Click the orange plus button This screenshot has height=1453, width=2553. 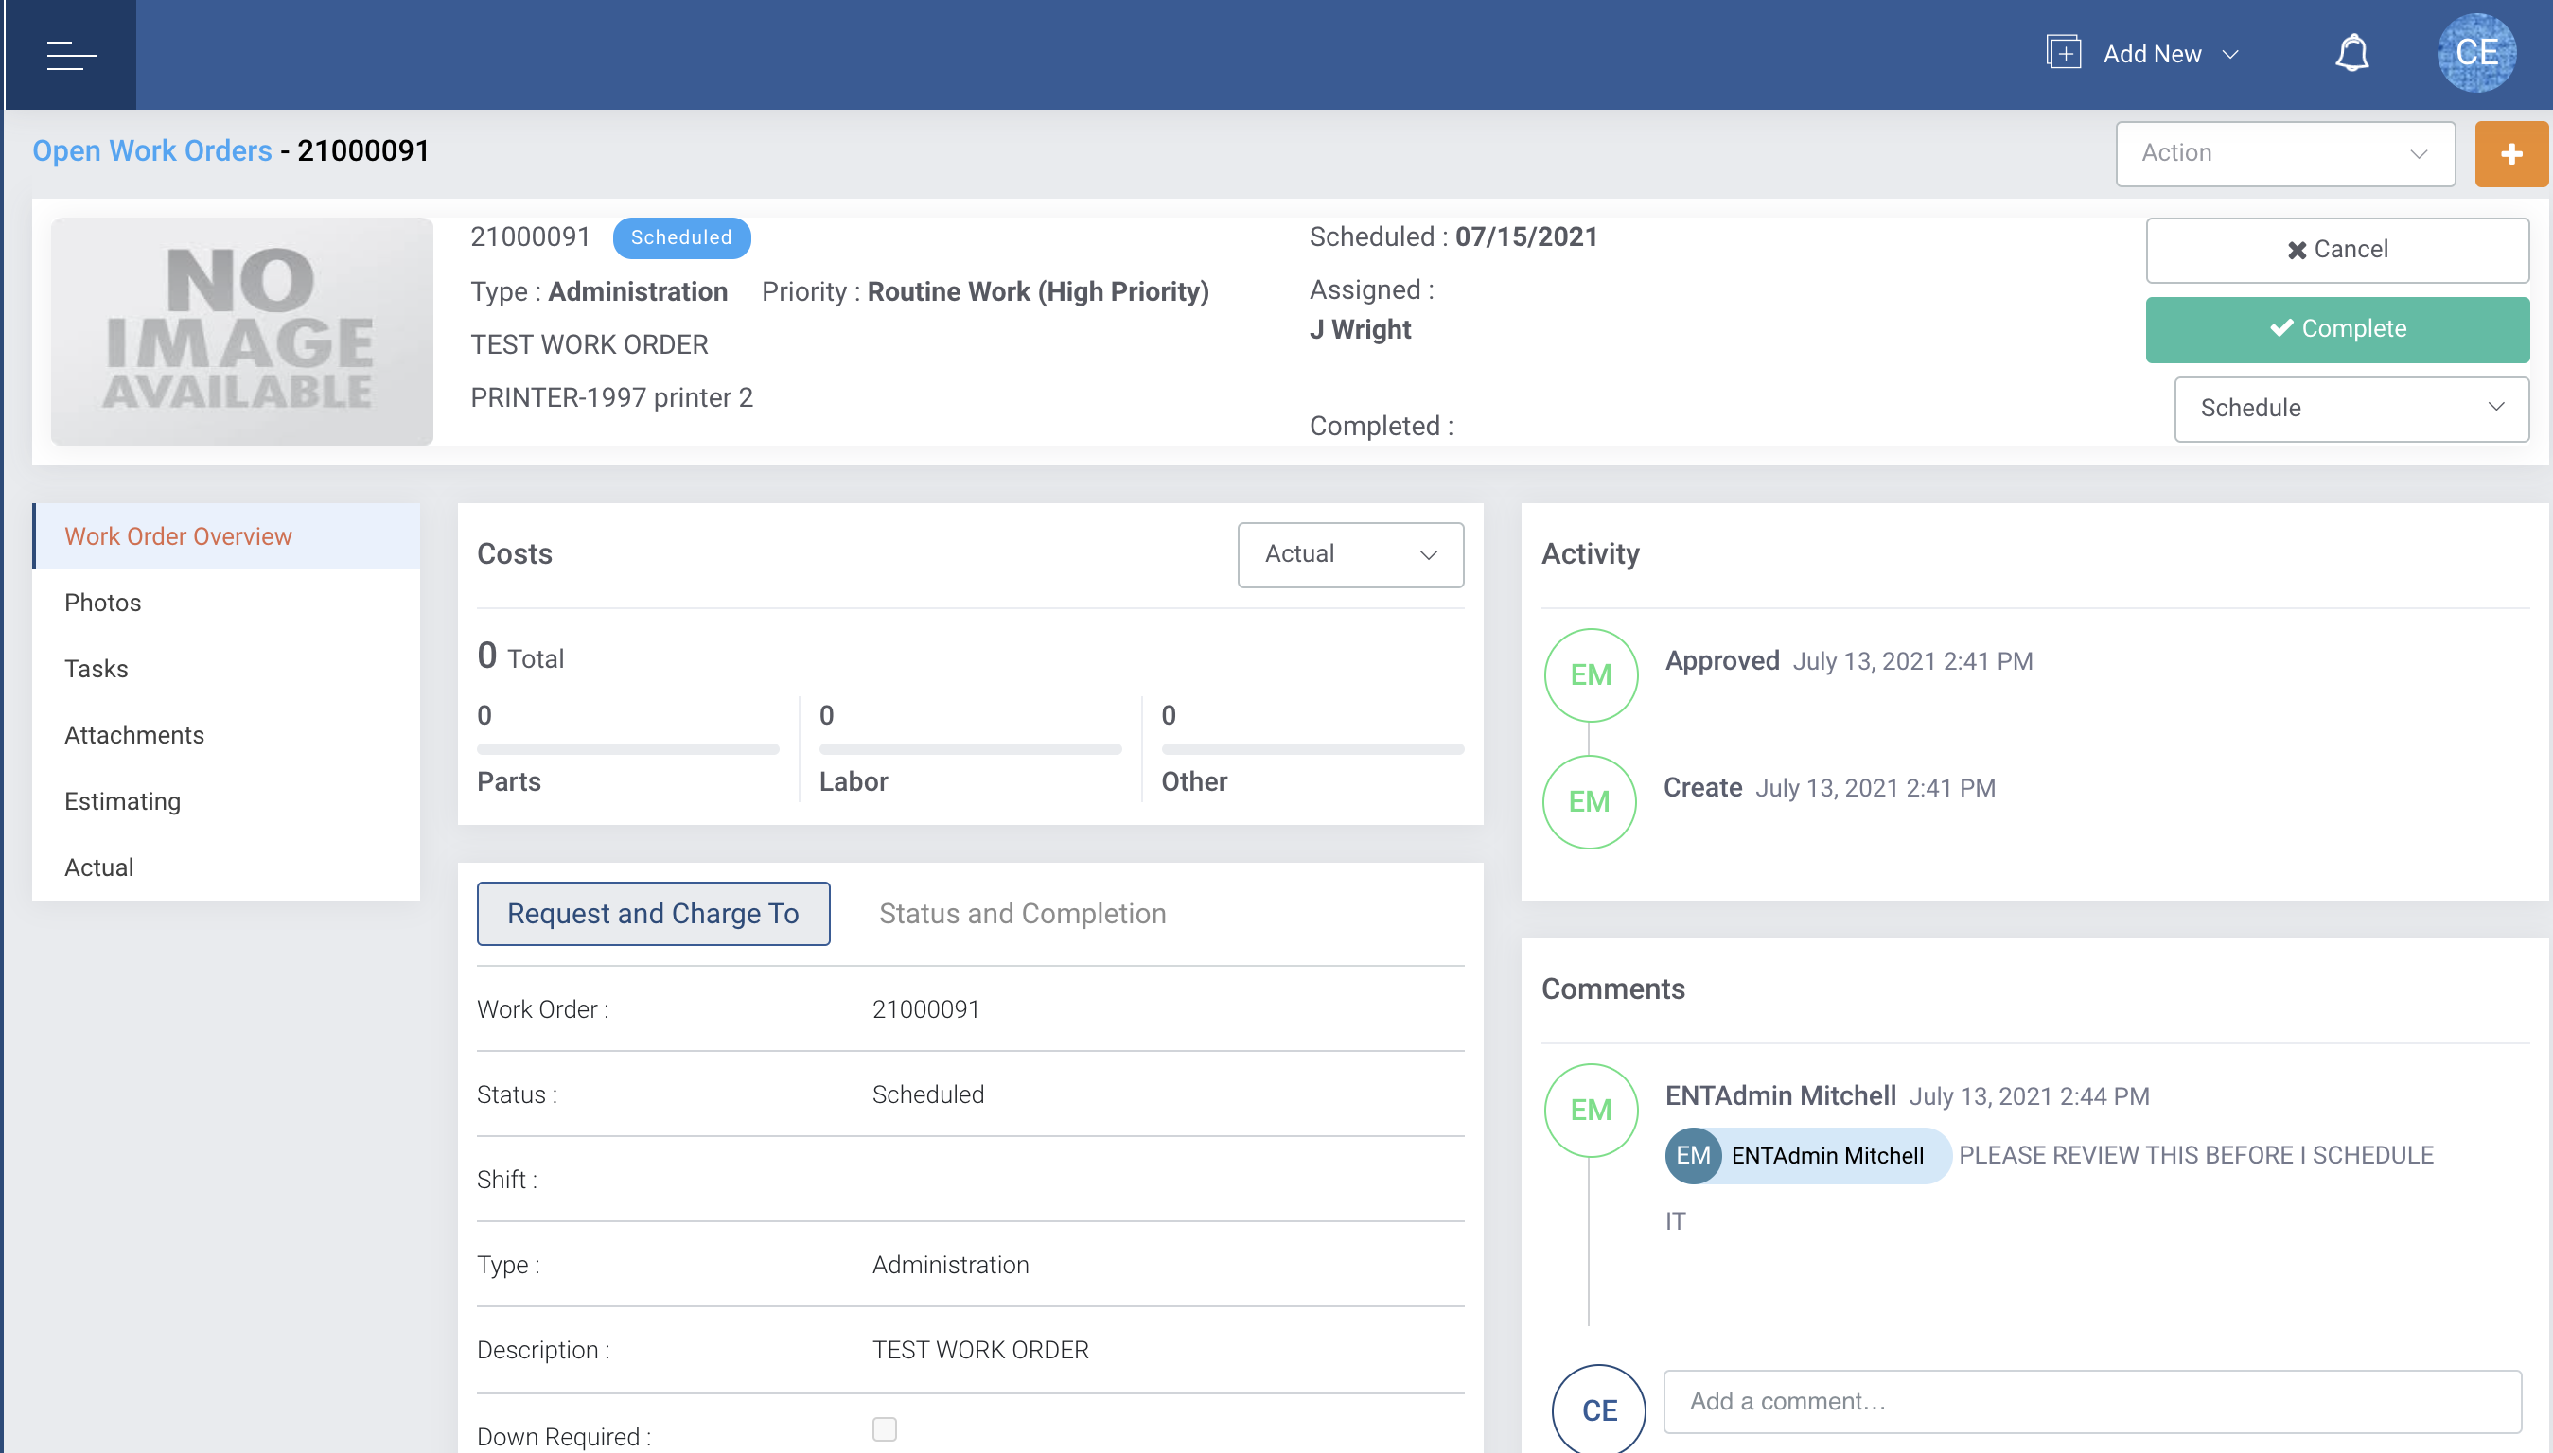[2510, 153]
